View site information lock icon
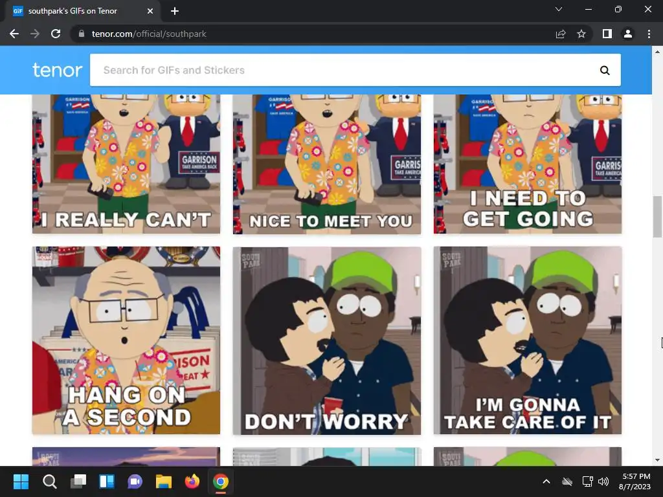 [x=82, y=34]
